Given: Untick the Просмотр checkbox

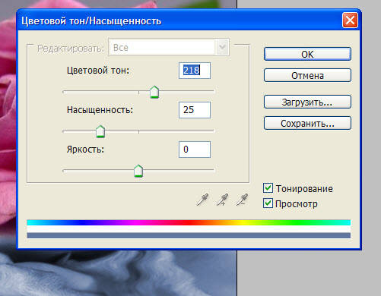Looking at the screenshot, I should [x=268, y=203].
